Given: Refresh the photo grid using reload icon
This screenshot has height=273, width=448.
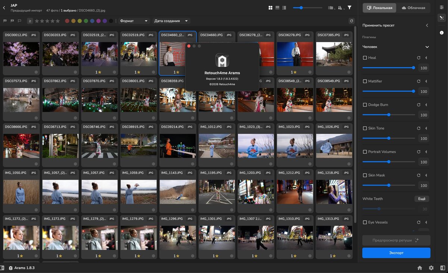Looking at the screenshot, I should pos(351,21).
